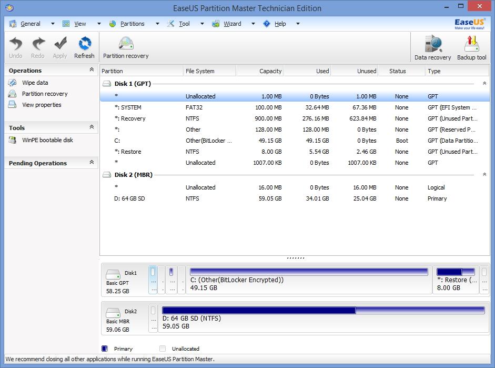Click the Apply checkmark icon
Image resolution: width=495 pixels, height=368 pixels.
pos(60,44)
